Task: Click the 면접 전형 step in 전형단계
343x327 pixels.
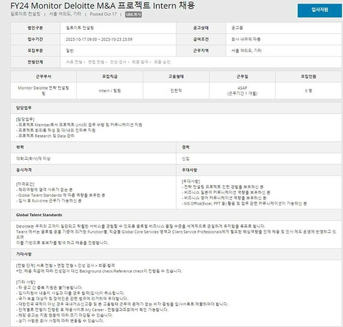Action: [96, 62]
